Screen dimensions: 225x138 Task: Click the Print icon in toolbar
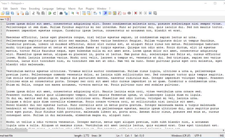coord(27,13)
